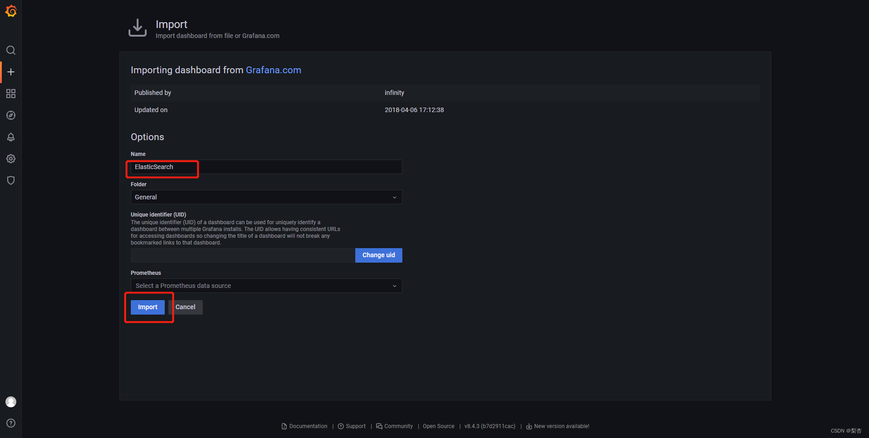Open the Alerting bell icon
This screenshot has width=869, height=438.
[11, 137]
